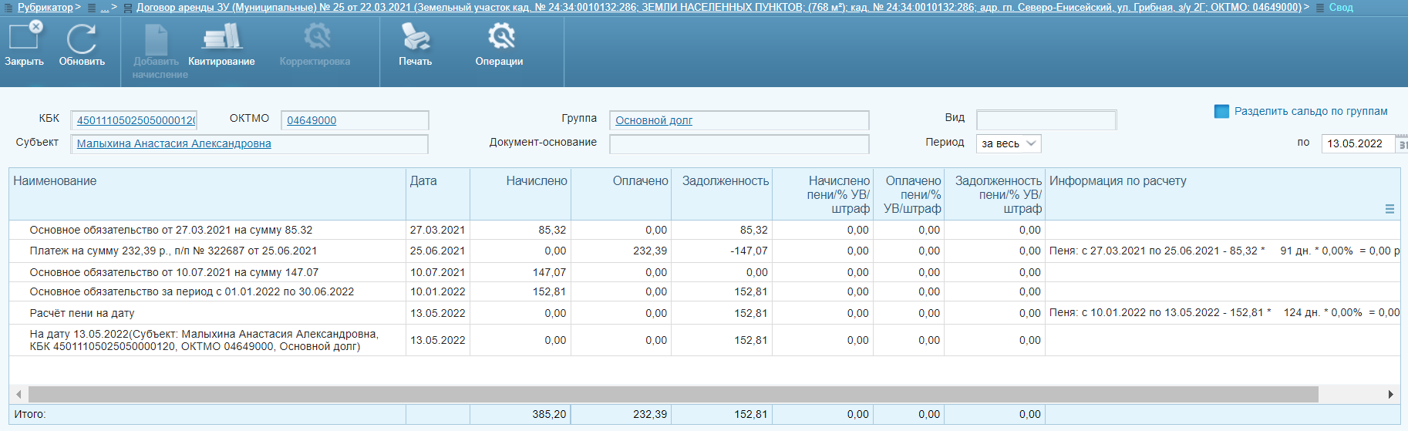Click the penalty info 'Пеня: с 10.01.2022 по 13.05.2022'
Image resolution: width=1408 pixels, height=431 pixels.
(x=1224, y=312)
